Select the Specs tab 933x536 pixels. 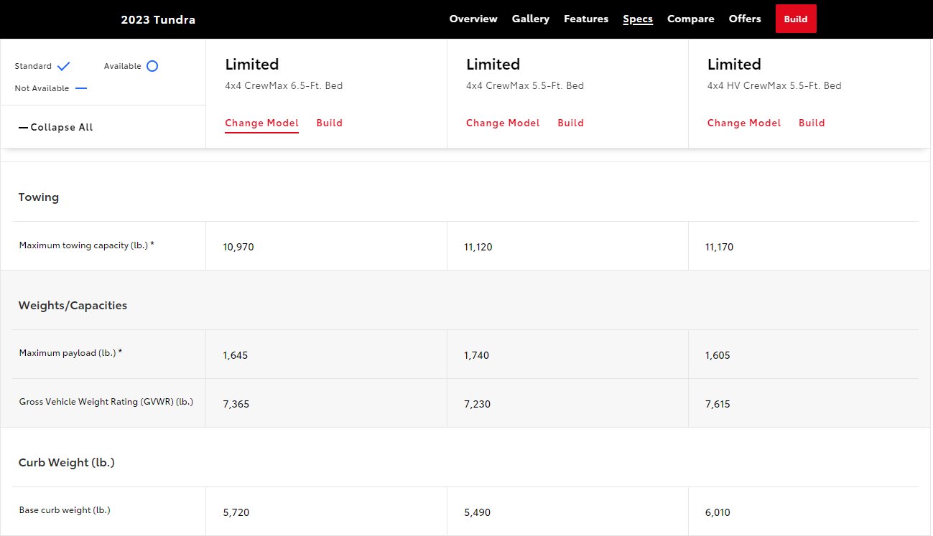point(638,19)
